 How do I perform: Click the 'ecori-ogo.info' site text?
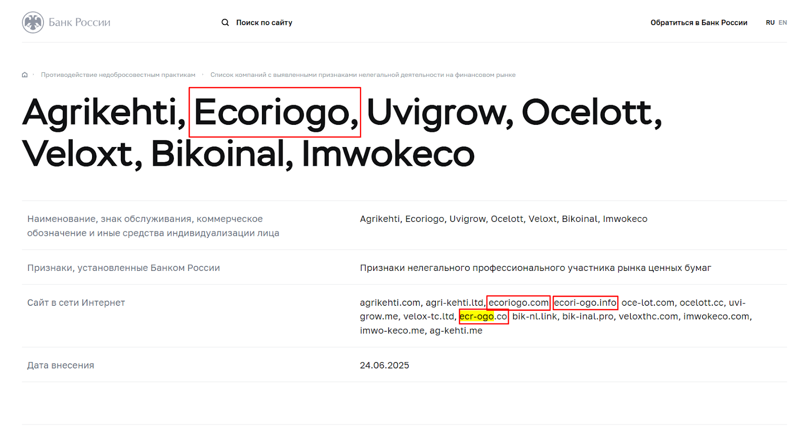tap(585, 303)
